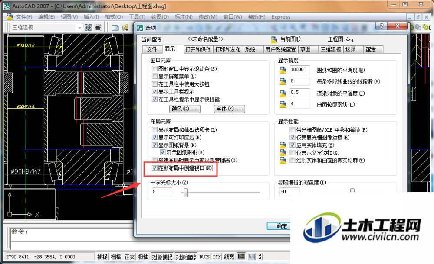Click the 颜色(C)... button
This screenshot has width=434, height=264.
(184, 109)
